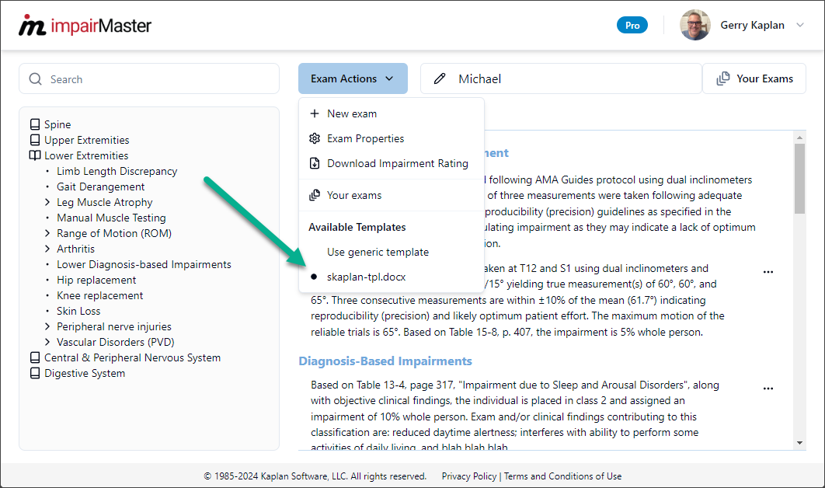Click the open book icon for Lower Extremities
825x488 pixels.
click(35, 155)
